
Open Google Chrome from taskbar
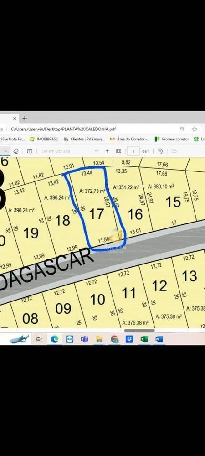(114, 339)
